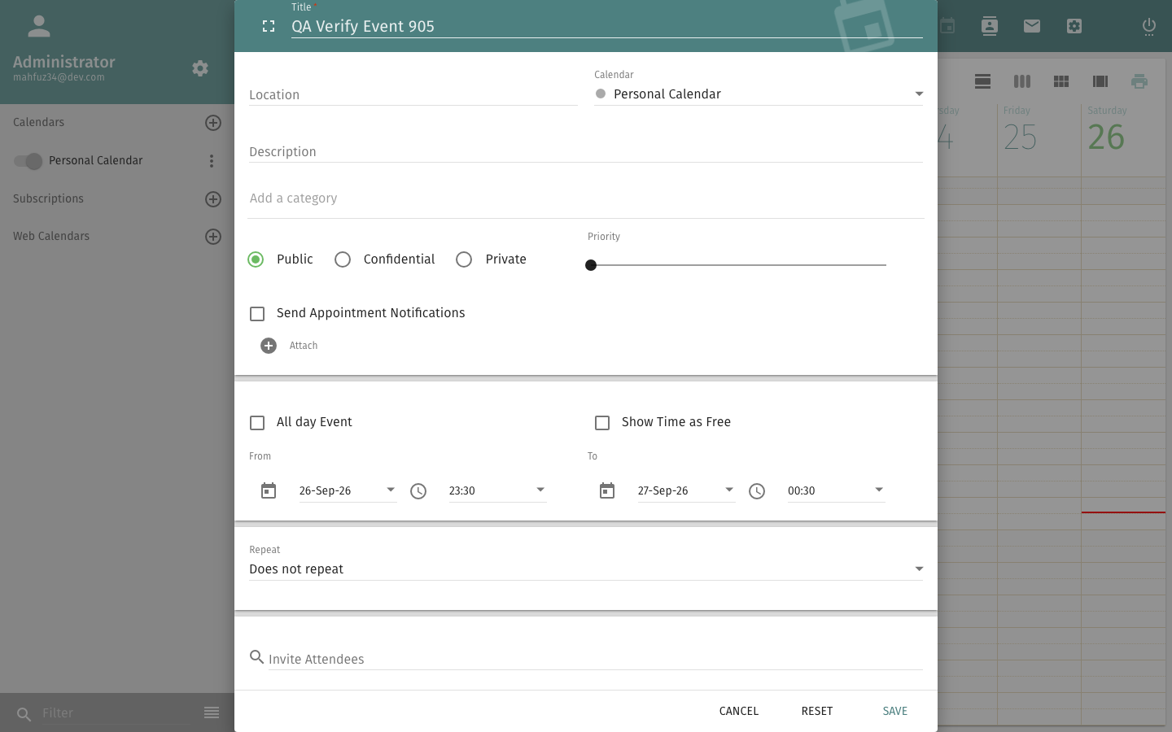Click the Invite Attendees field
Screen dimensions: 1172x732
coord(596,659)
